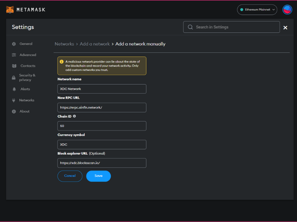Expand the Ethereum Mainnet network dropdown

[257, 10]
